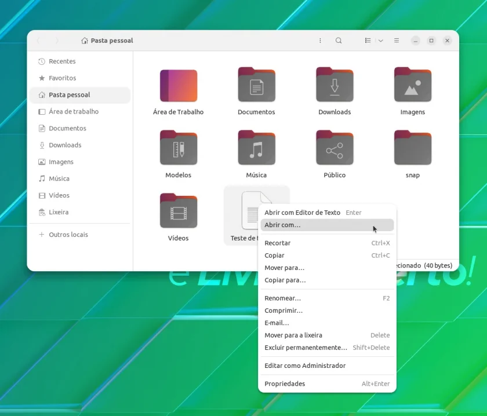Open the Imagens folder in grid

coord(412,85)
